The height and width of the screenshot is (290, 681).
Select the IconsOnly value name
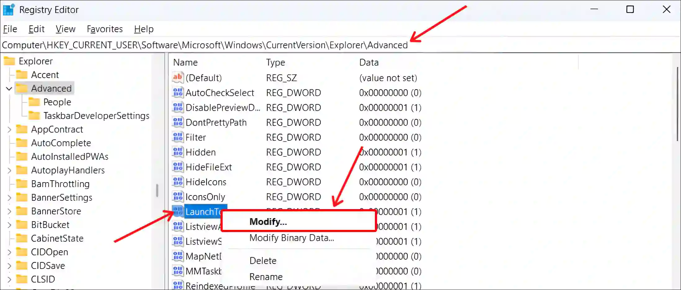tap(205, 197)
